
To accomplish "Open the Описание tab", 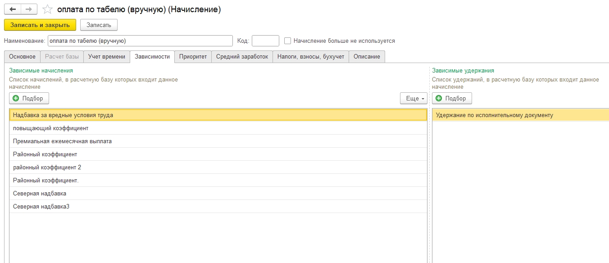I will tap(367, 57).
